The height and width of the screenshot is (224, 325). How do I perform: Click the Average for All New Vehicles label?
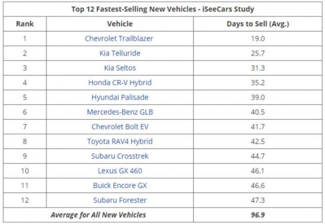(x=98, y=215)
